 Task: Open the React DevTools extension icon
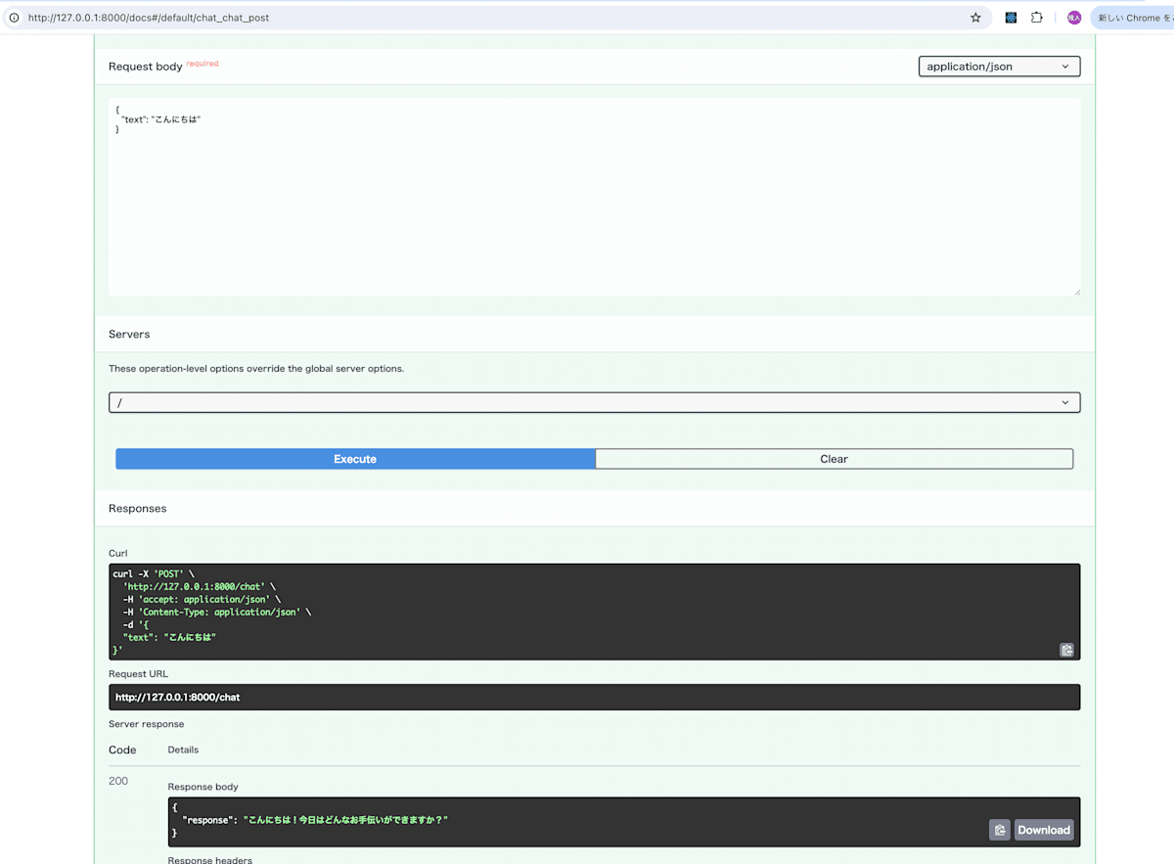point(1011,18)
